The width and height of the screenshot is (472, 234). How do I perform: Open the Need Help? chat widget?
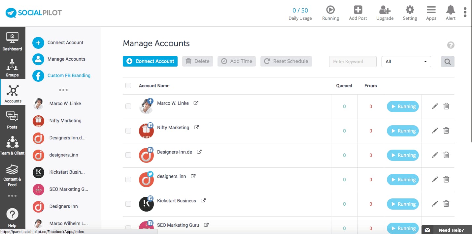tap(447, 230)
